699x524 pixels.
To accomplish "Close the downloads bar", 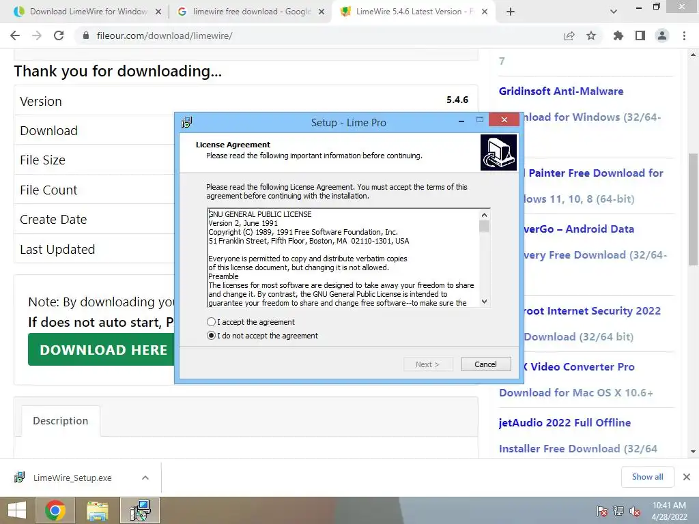I will tap(687, 477).
